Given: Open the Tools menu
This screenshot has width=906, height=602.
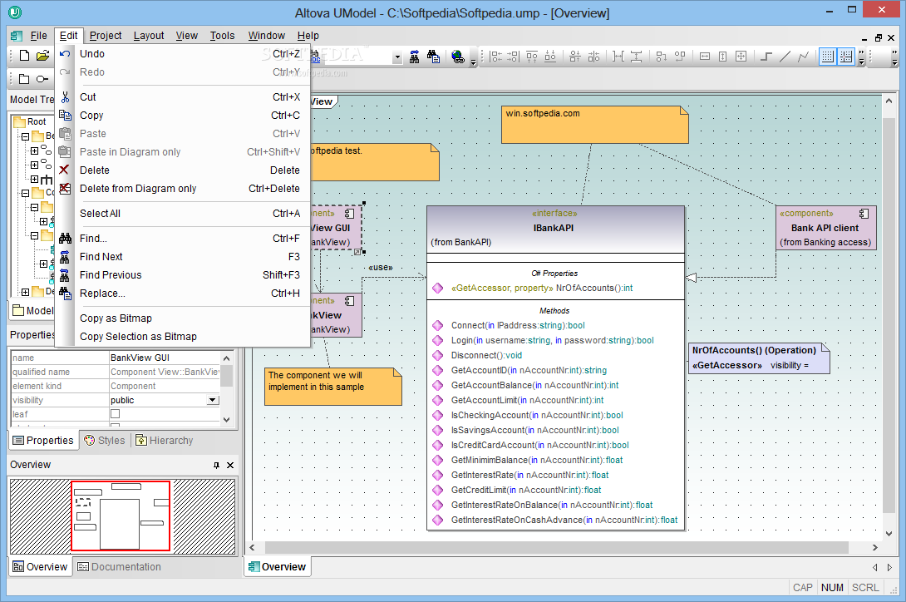Looking at the screenshot, I should click(223, 36).
